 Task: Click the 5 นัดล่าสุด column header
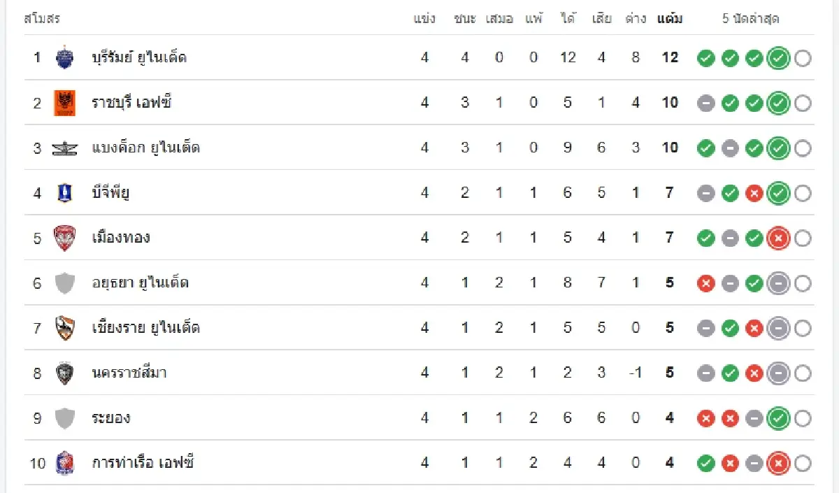coord(750,19)
